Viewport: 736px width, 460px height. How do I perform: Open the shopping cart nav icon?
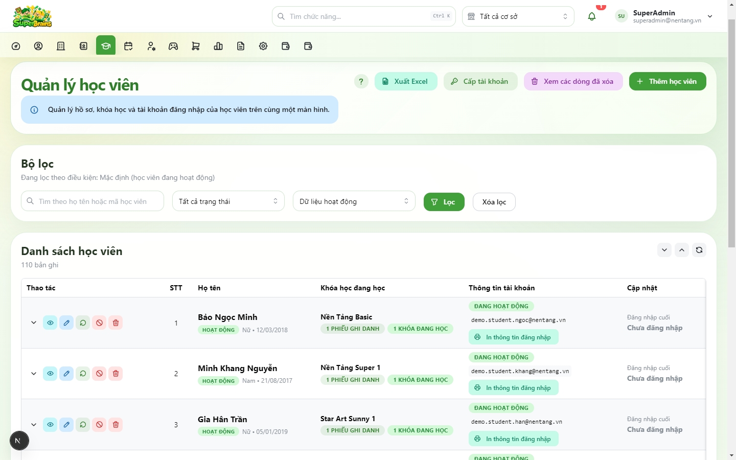[x=196, y=46]
